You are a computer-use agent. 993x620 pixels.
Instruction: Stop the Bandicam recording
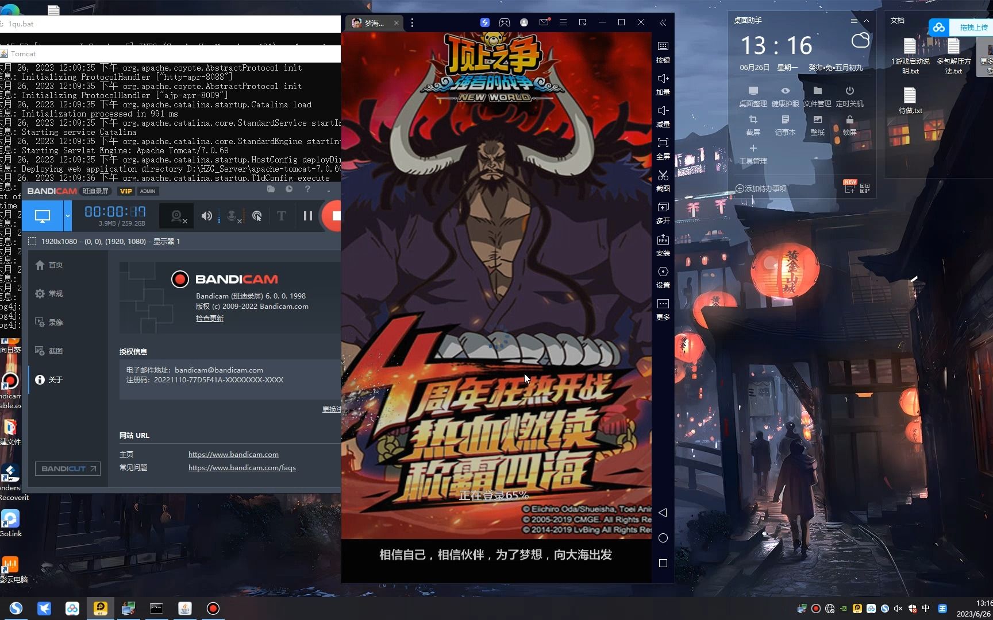(x=333, y=216)
